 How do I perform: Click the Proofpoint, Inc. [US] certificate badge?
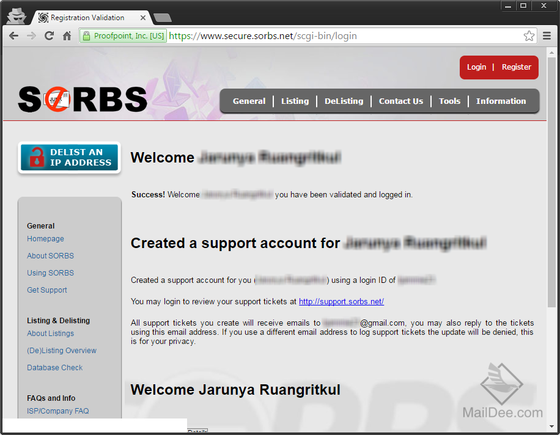pos(123,35)
